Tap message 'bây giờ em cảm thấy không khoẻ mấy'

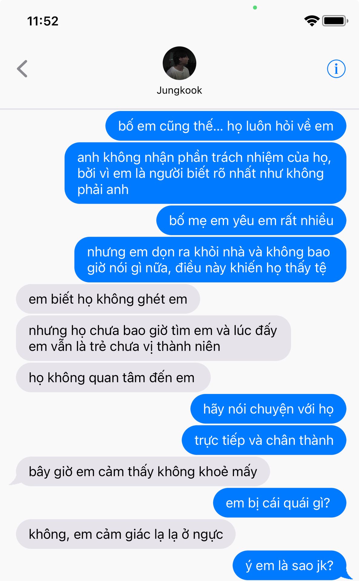143,471
